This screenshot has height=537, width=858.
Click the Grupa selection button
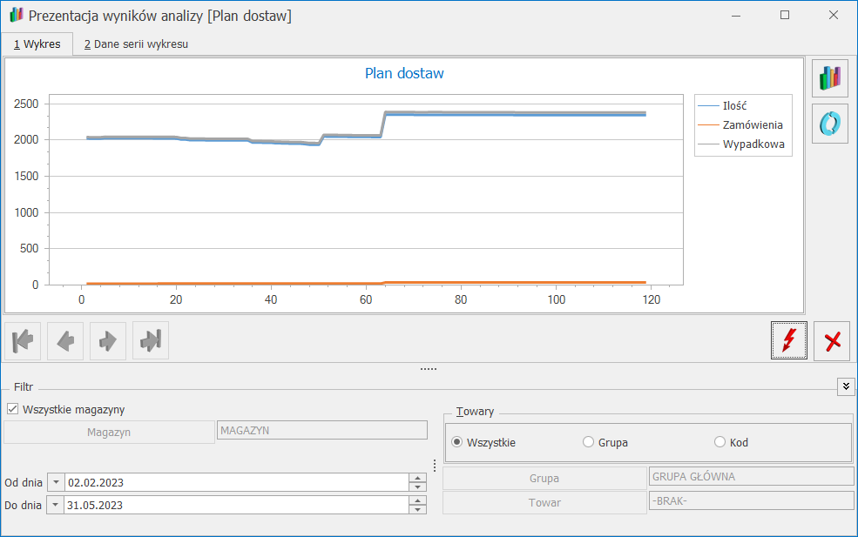pyautogui.click(x=544, y=478)
